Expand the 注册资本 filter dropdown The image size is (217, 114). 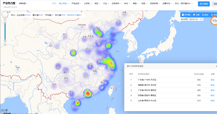click(x=116, y=3)
